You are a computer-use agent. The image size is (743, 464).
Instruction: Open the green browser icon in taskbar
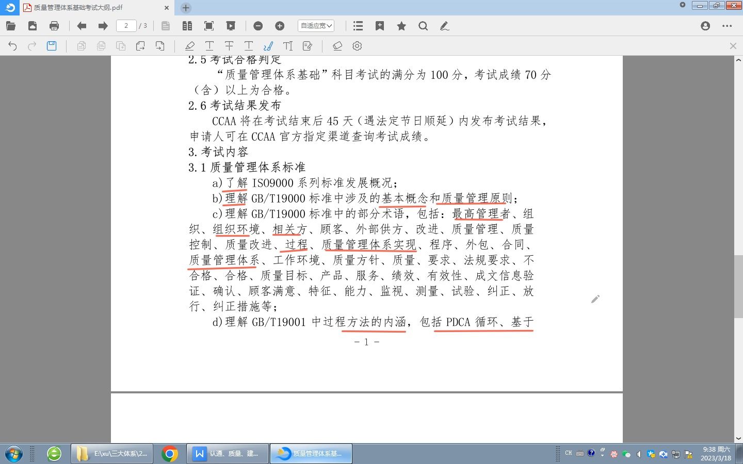coord(54,454)
